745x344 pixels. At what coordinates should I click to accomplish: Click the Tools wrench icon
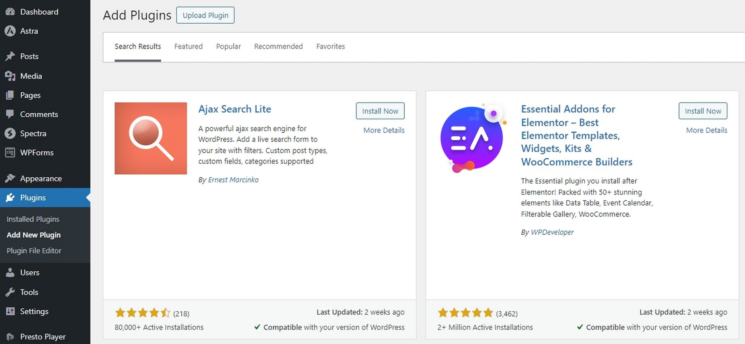pyautogui.click(x=10, y=292)
